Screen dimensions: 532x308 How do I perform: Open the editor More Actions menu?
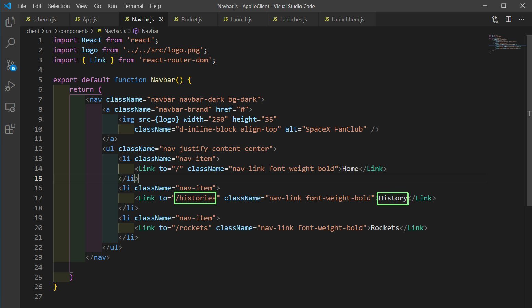521,20
